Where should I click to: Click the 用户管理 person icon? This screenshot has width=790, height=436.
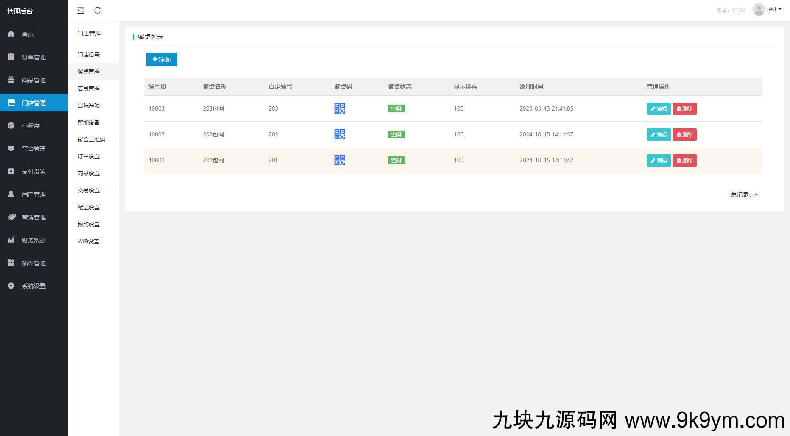[11, 194]
